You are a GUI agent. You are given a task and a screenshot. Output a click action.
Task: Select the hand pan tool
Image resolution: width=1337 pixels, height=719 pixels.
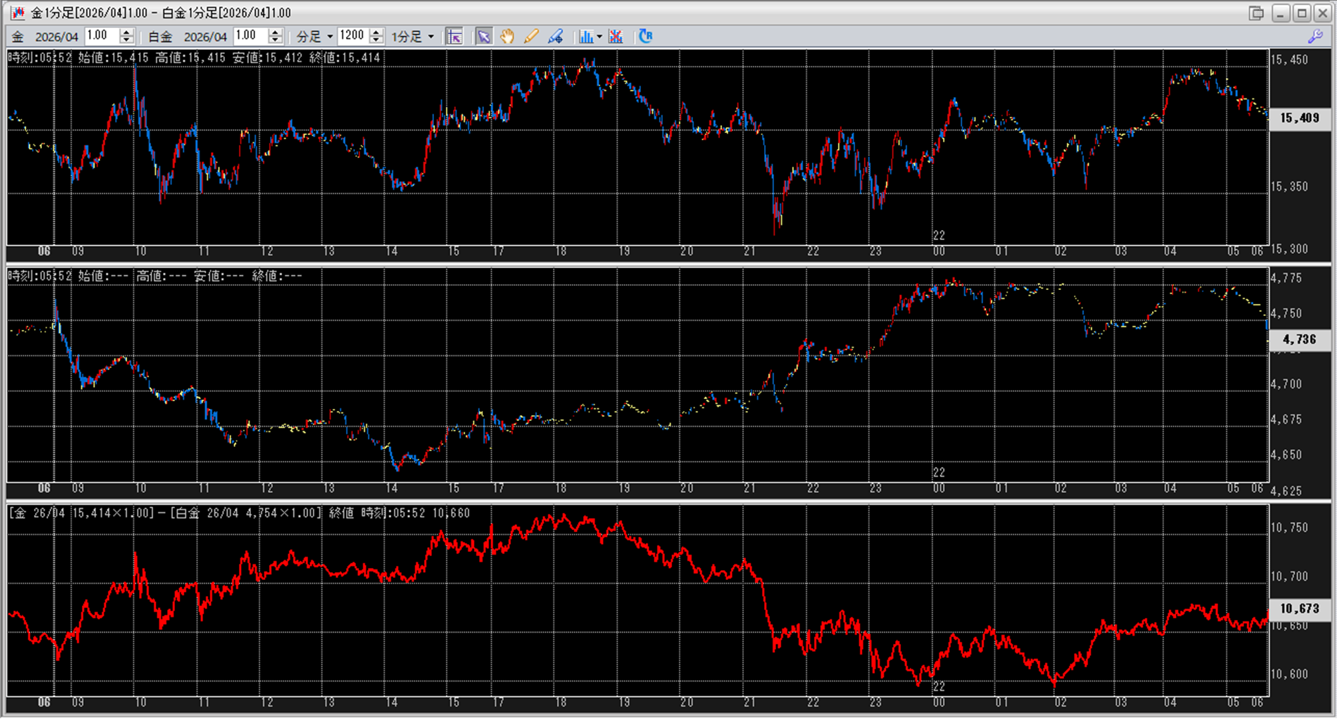(507, 37)
